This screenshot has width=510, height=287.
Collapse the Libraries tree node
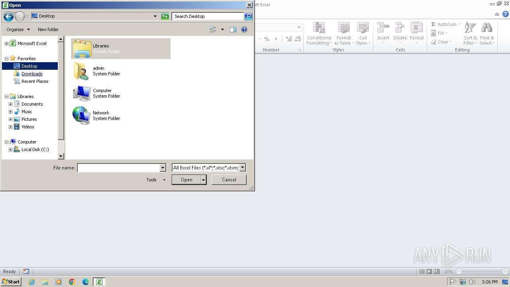pyautogui.click(x=6, y=96)
